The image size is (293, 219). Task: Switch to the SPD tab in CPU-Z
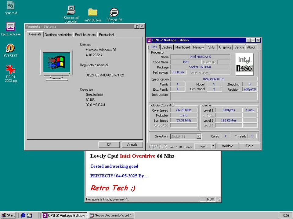coord(211,47)
